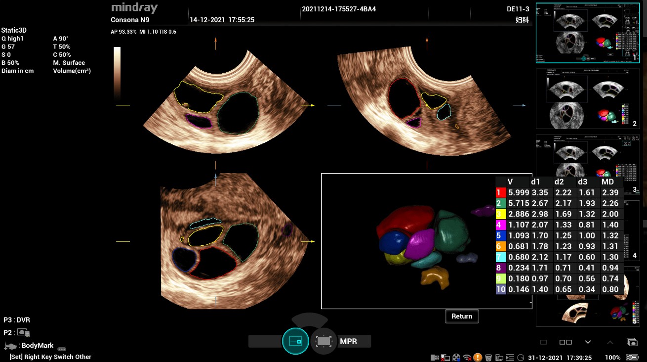Open thumbnail 2 in the clipboard
Image resolution: width=647 pixels, height=362 pixels.
(x=587, y=98)
